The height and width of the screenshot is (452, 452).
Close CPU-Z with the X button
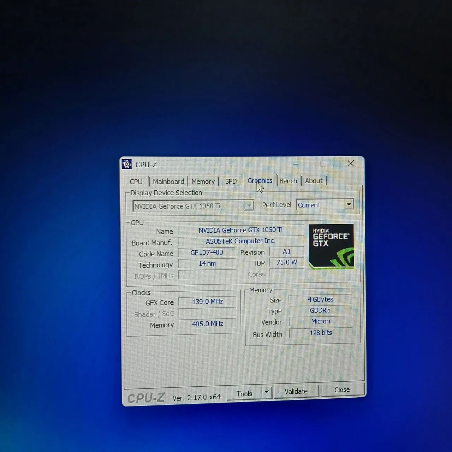(x=351, y=163)
